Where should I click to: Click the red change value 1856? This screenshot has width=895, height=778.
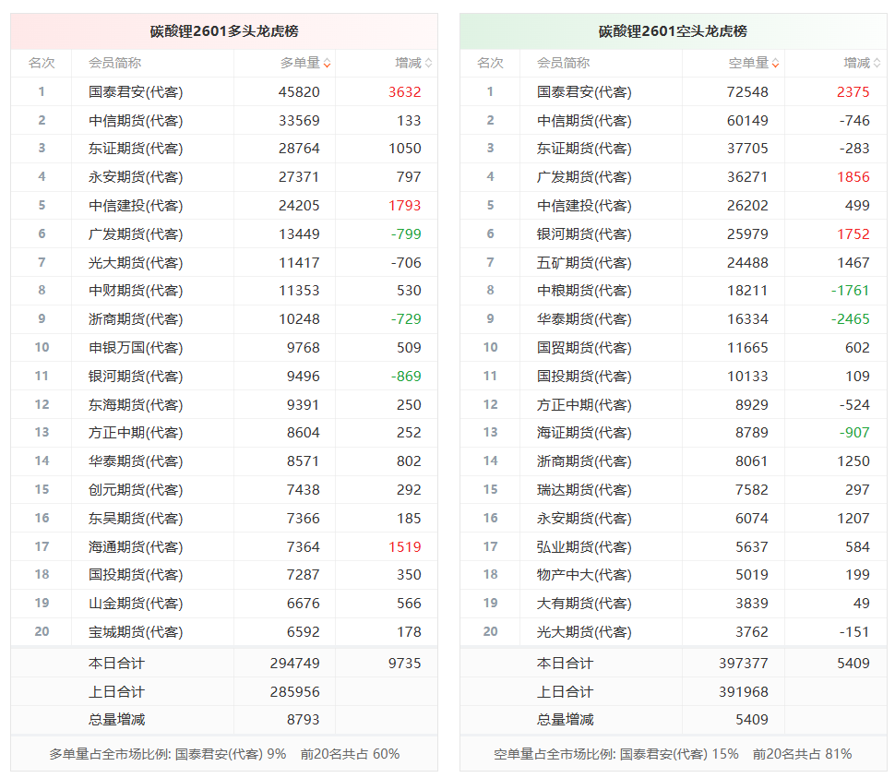pos(853,177)
